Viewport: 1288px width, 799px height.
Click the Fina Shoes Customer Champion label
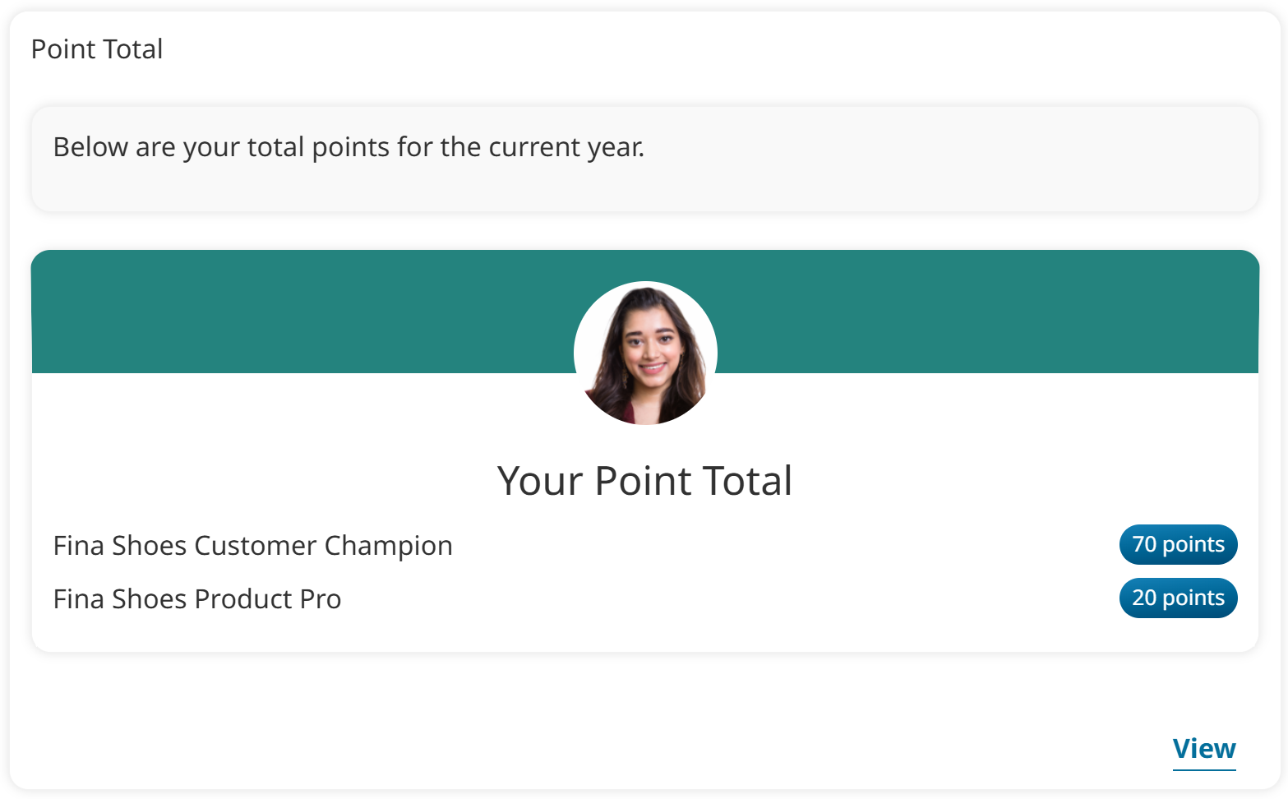tap(252, 545)
